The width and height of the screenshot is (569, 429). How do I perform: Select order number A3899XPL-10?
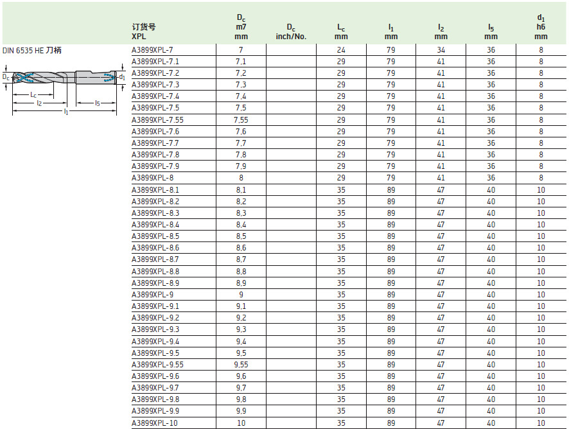155,423
